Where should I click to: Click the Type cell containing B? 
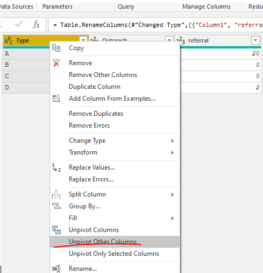(26, 65)
